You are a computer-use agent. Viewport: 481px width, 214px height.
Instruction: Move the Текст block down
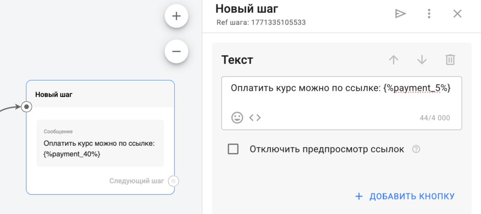coord(422,60)
